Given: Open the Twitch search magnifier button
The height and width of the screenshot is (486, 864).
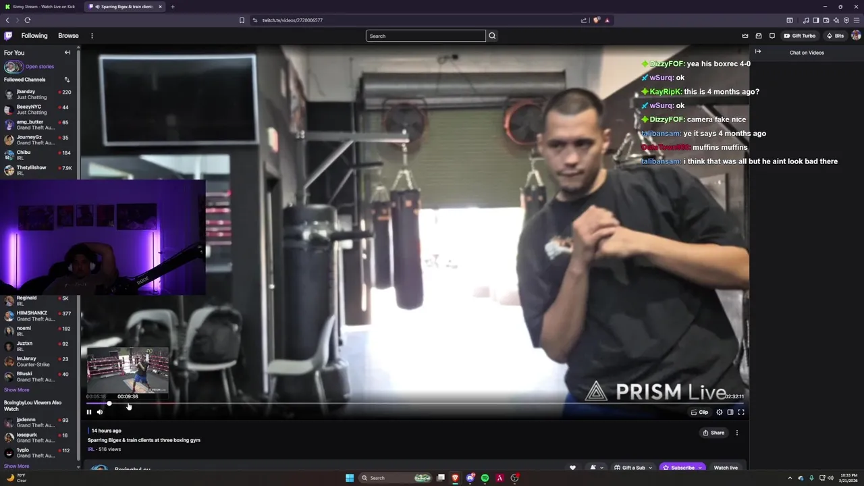Looking at the screenshot, I should tap(492, 36).
